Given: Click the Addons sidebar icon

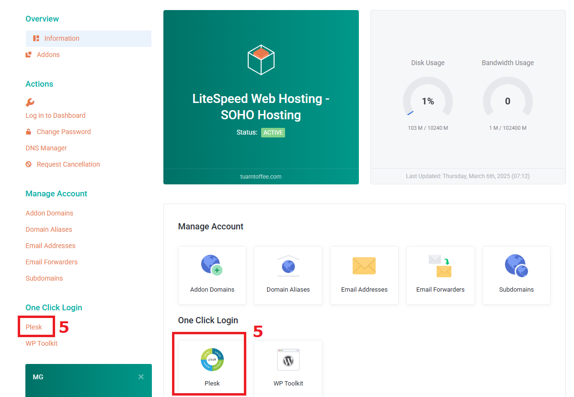Looking at the screenshot, I should [x=29, y=55].
